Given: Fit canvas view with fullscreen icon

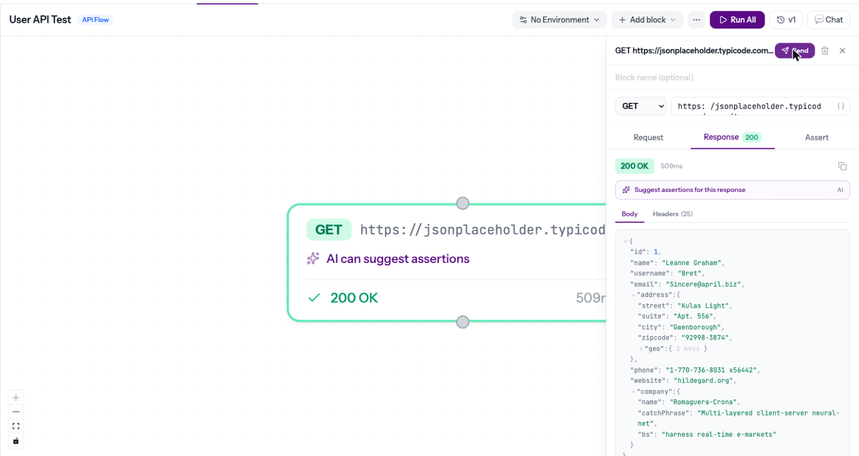Looking at the screenshot, I should (15, 426).
